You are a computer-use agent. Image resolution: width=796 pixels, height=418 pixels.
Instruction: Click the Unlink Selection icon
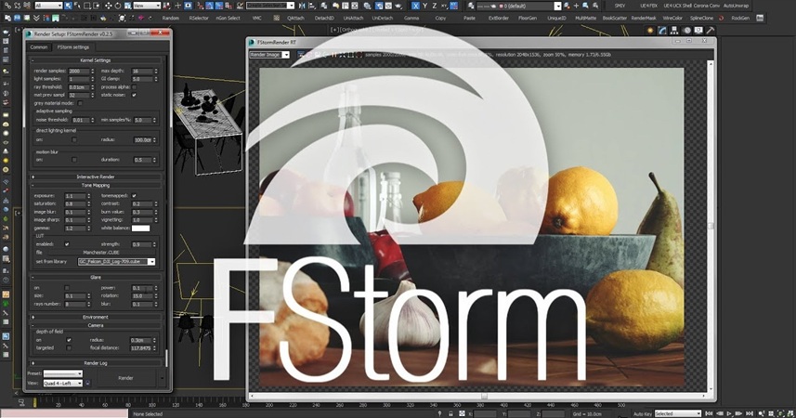pyautogui.click(x=17, y=6)
